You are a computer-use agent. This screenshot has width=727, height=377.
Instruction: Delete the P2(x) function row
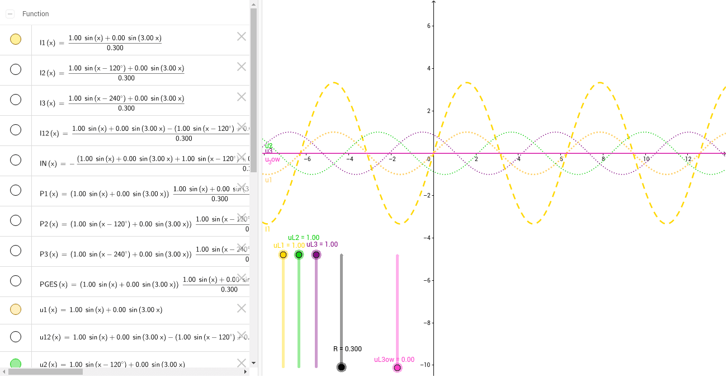tap(242, 218)
